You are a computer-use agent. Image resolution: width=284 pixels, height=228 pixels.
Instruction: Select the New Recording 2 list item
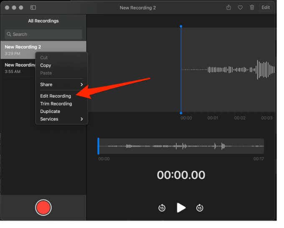pos(19,50)
